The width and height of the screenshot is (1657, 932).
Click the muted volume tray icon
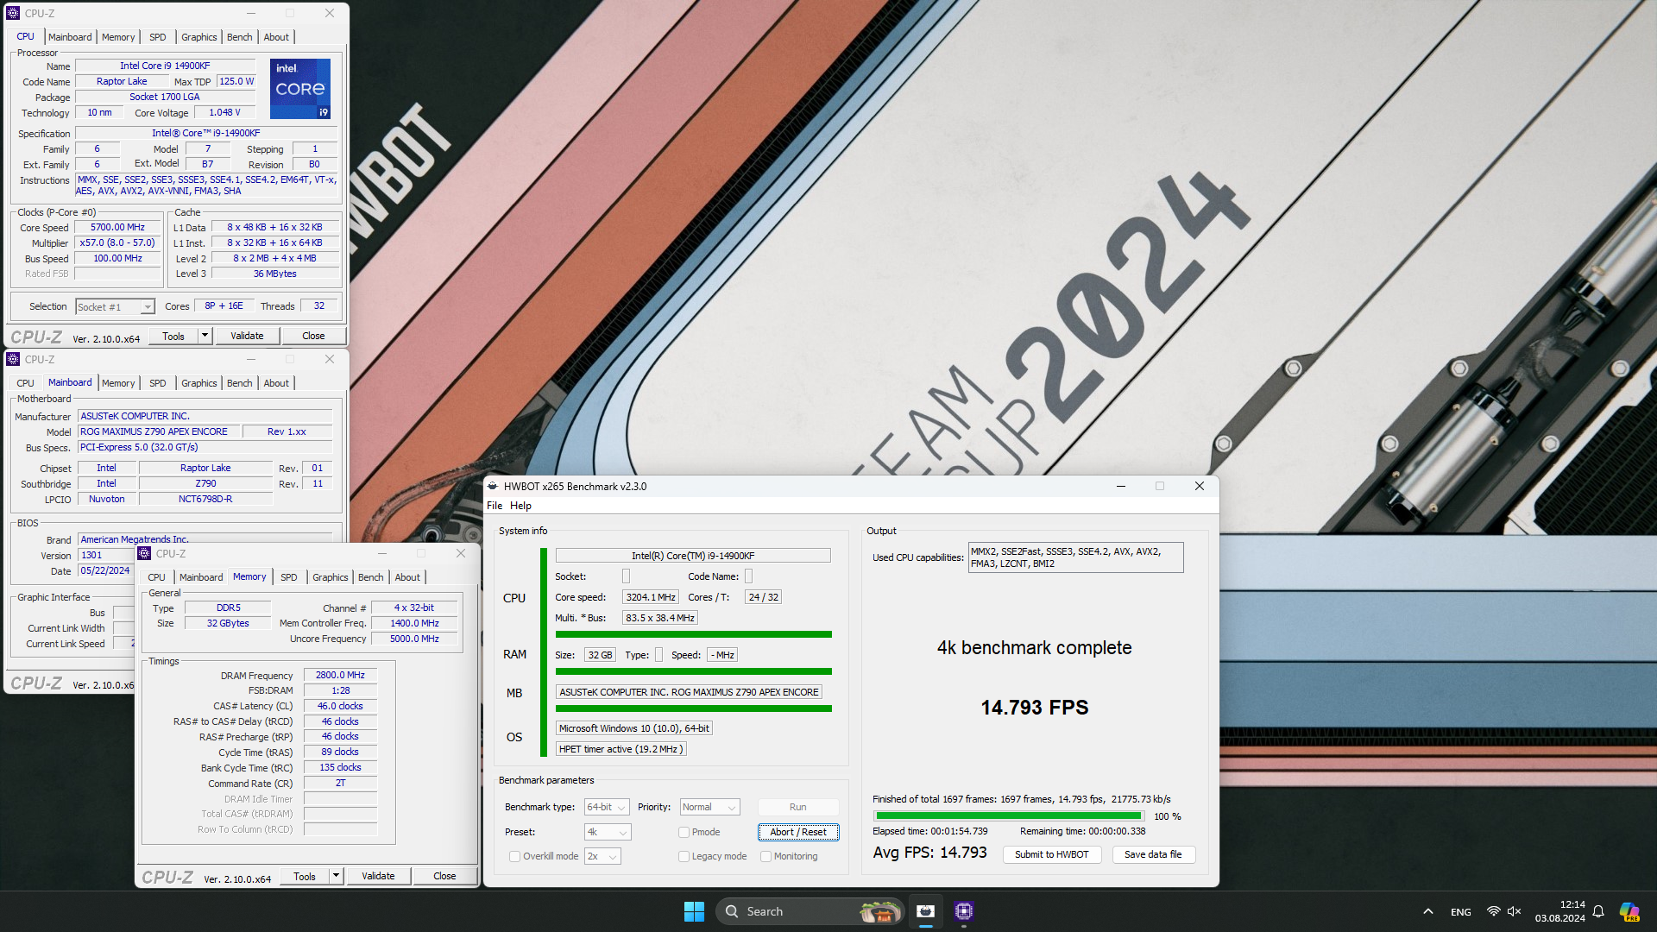[1515, 911]
